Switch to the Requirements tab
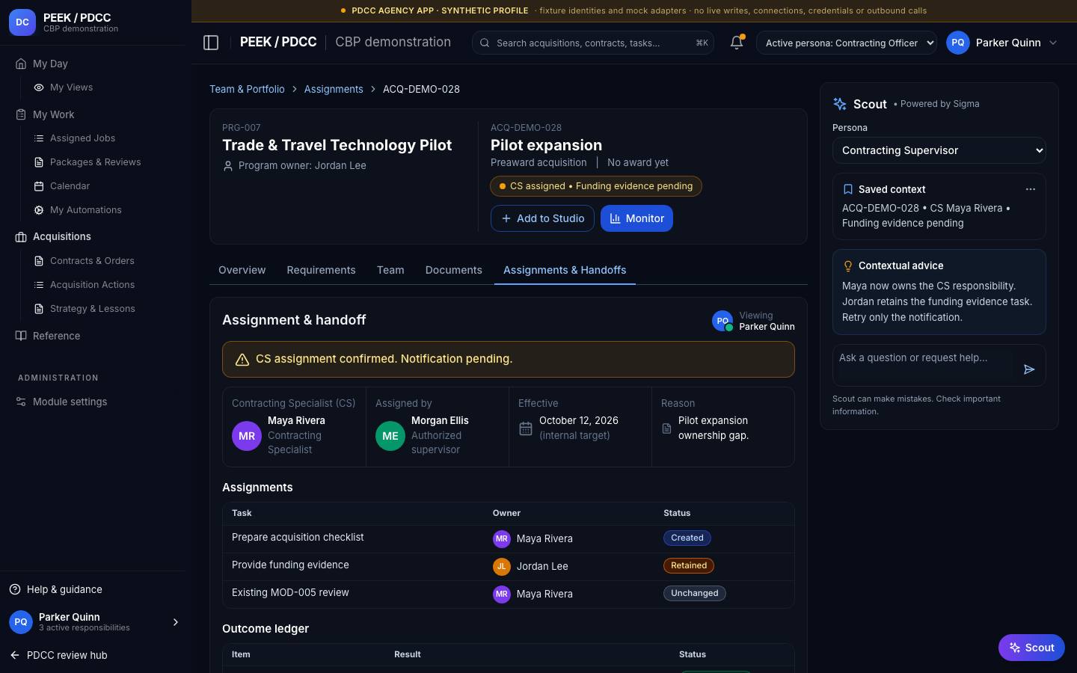This screenshot has width=1077, height=673. click(321, 270)
